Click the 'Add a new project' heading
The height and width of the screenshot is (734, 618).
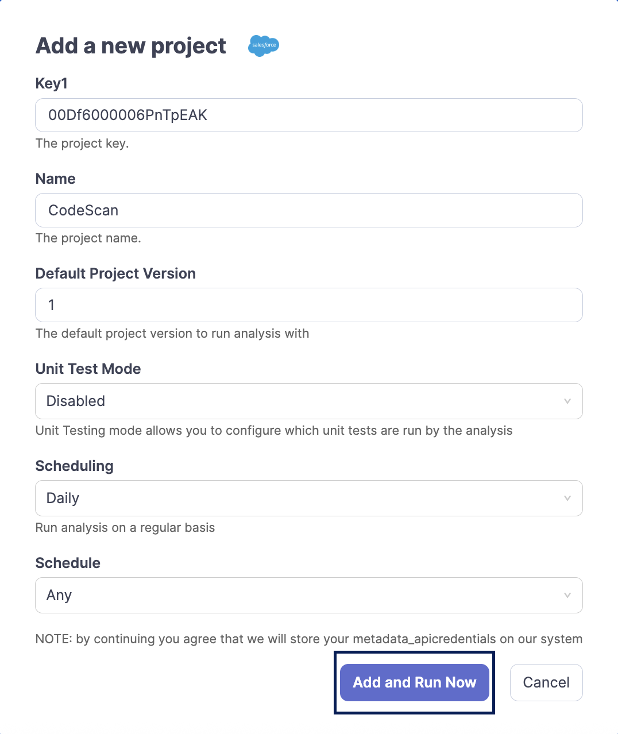pyautogui.click(x=131, y=46)
